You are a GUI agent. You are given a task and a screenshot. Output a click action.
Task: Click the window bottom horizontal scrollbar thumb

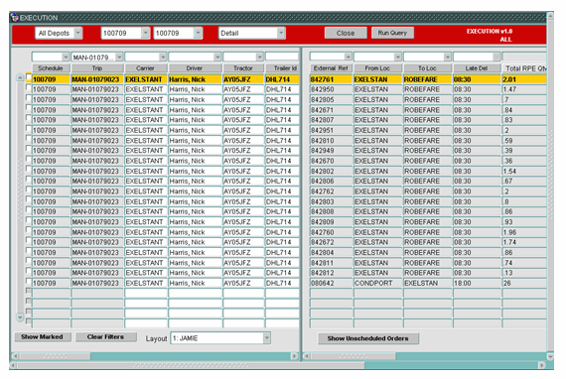coord(191,365)
